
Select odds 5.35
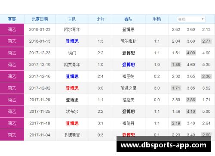tap(206, 65)
